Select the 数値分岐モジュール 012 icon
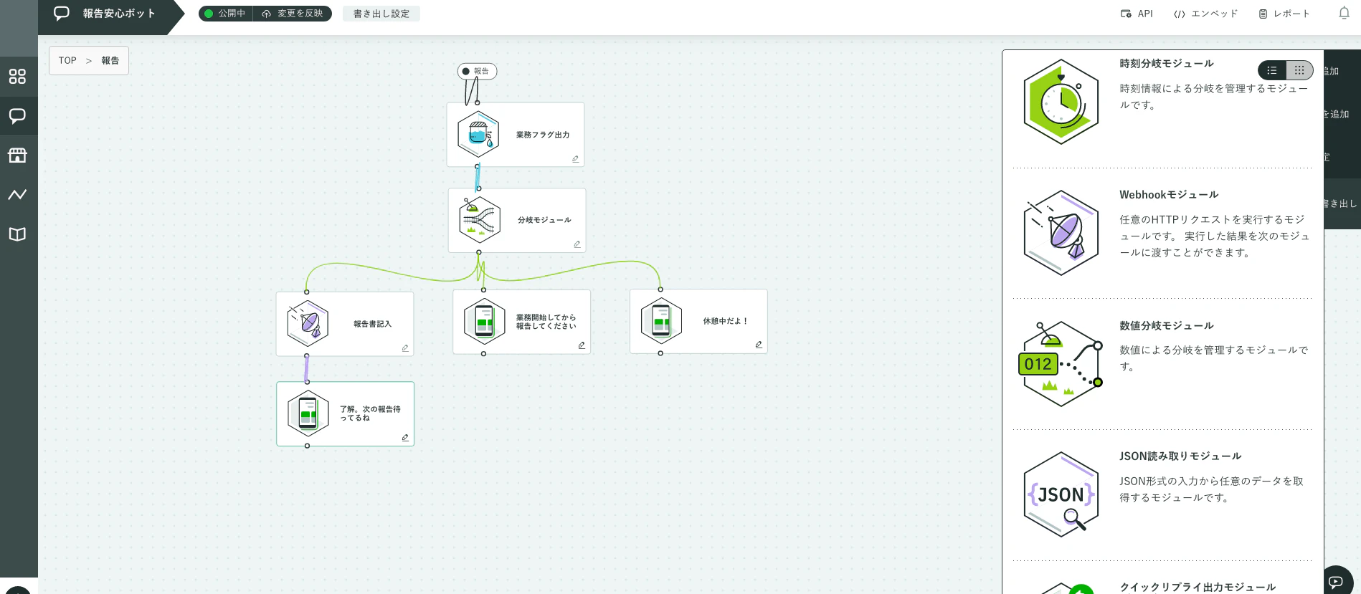Image resolution: width=1361 pixels, height=594 pixels. tap(1061, 364)
